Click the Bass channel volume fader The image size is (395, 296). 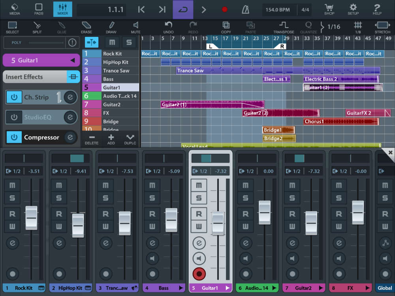coord(171,219)
